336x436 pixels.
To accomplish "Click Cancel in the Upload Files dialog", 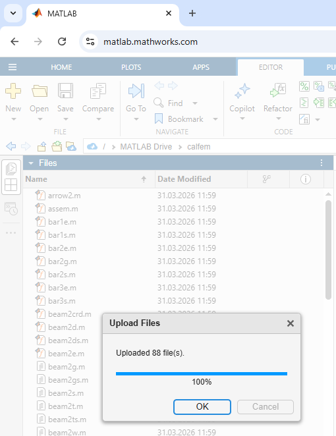I will pos(266,407).
